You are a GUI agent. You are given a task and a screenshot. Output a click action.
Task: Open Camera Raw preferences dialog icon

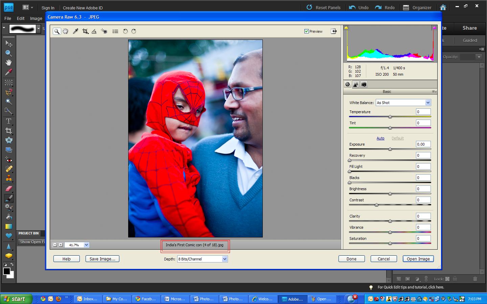pyautogui.click(x=115, y=31)
